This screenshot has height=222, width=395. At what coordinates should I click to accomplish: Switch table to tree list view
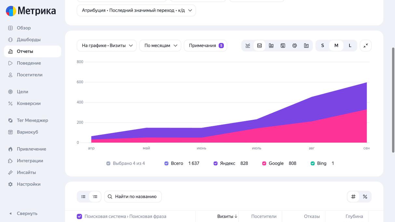click(95, 197)
